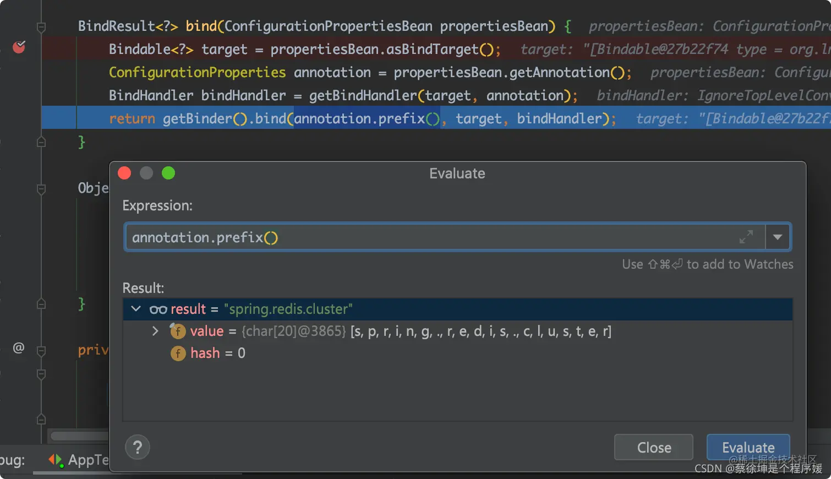This screenshot has width=831, height=479.
Task: Click the green zoom window button
Action: (x=168, y=173)
